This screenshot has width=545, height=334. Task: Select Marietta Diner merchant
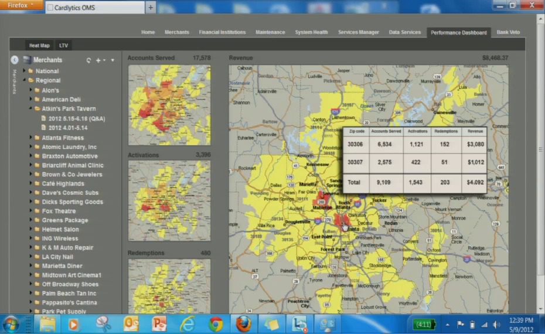coord(62,266)
